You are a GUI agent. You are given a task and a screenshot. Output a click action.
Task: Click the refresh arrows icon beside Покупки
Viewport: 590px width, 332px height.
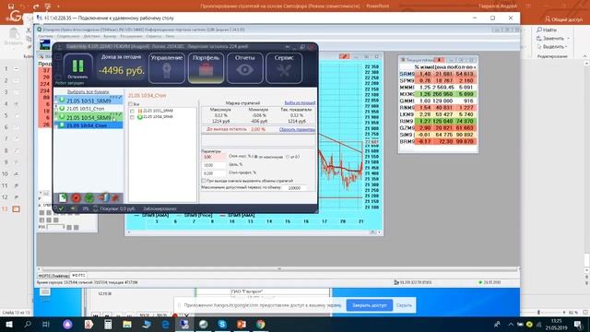(95, 208)
